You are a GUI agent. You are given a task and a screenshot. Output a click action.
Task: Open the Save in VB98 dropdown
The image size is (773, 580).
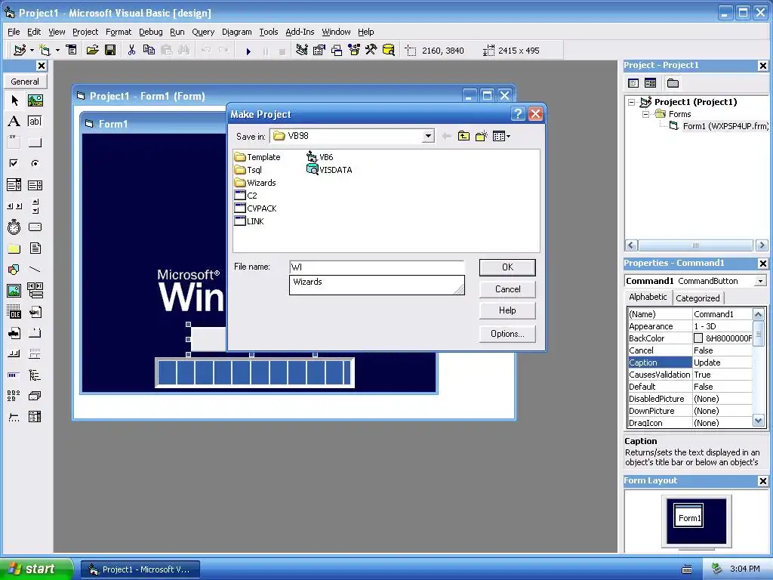428,136
